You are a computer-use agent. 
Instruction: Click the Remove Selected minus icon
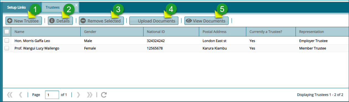(83, 21)
